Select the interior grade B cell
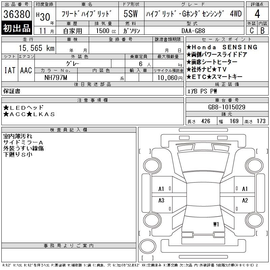The height and width of the screenshot is (270, 270). (263, 30)
